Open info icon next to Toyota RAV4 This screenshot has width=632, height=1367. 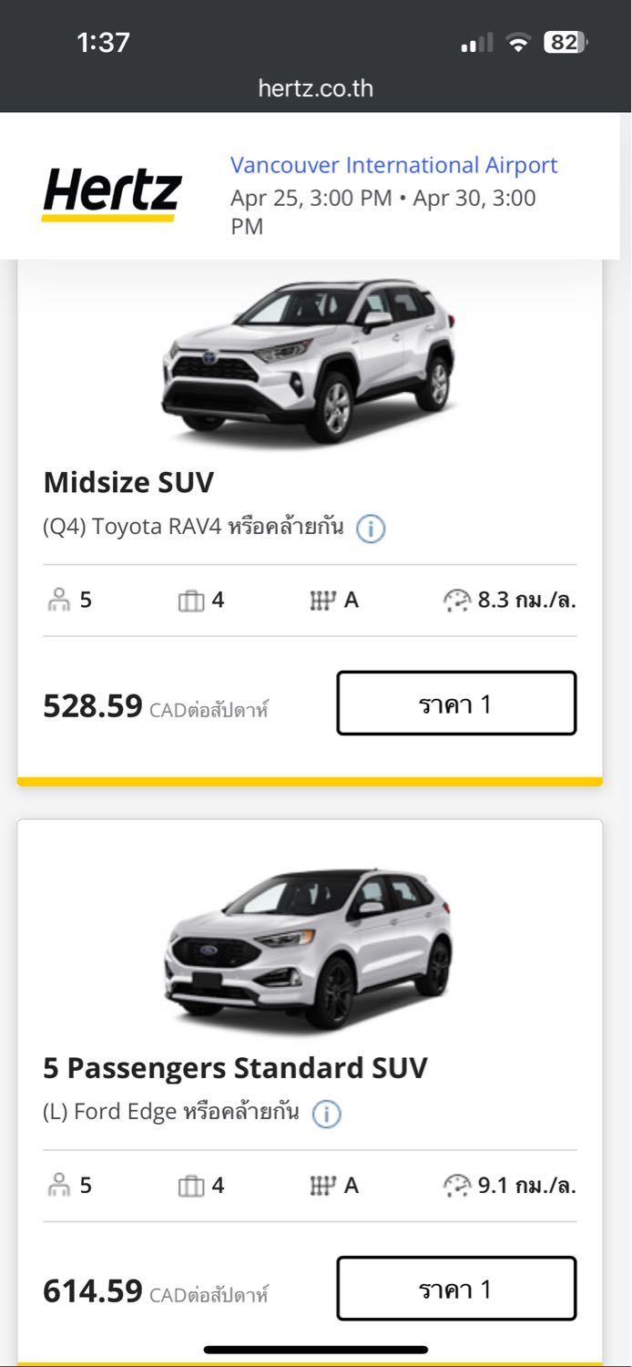point(370,529)
